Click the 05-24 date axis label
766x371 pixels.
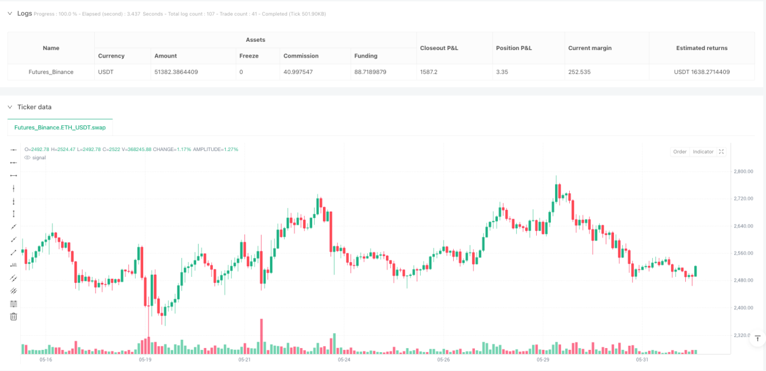(344, 359)
